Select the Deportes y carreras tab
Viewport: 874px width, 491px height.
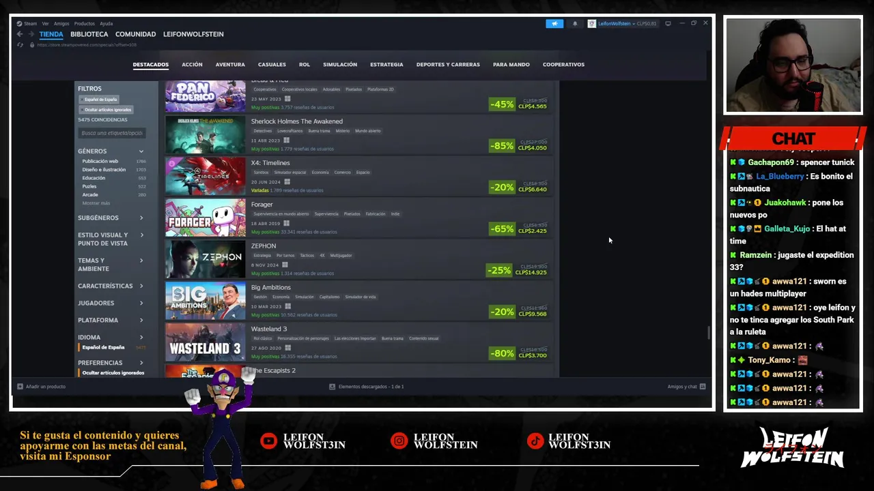[x=448, y=65]
